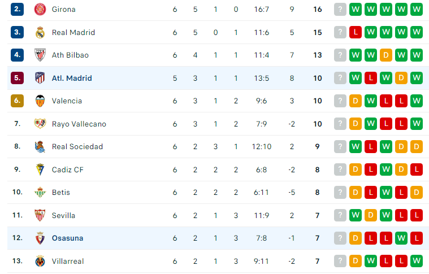This screenshot has height=274, width=429.
Task: Click the Real Madrid club crest
Action: [x=40, y=32]
